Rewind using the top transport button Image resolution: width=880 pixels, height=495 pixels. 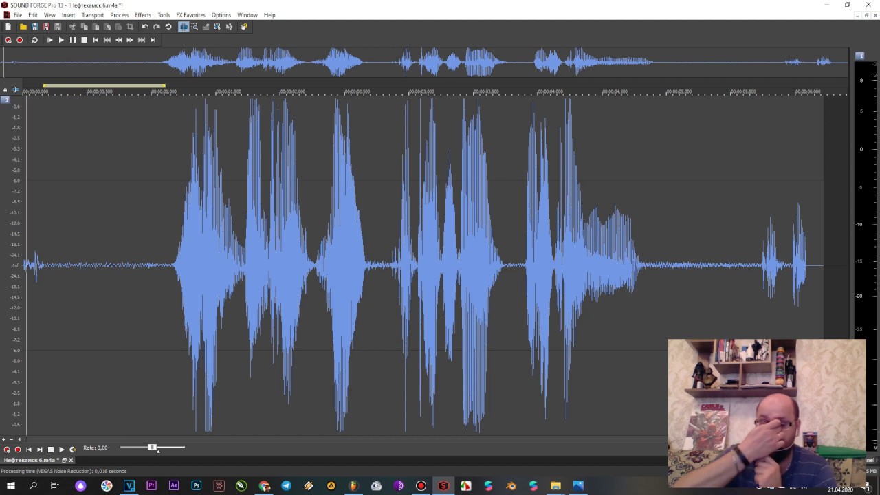[118, 40]
